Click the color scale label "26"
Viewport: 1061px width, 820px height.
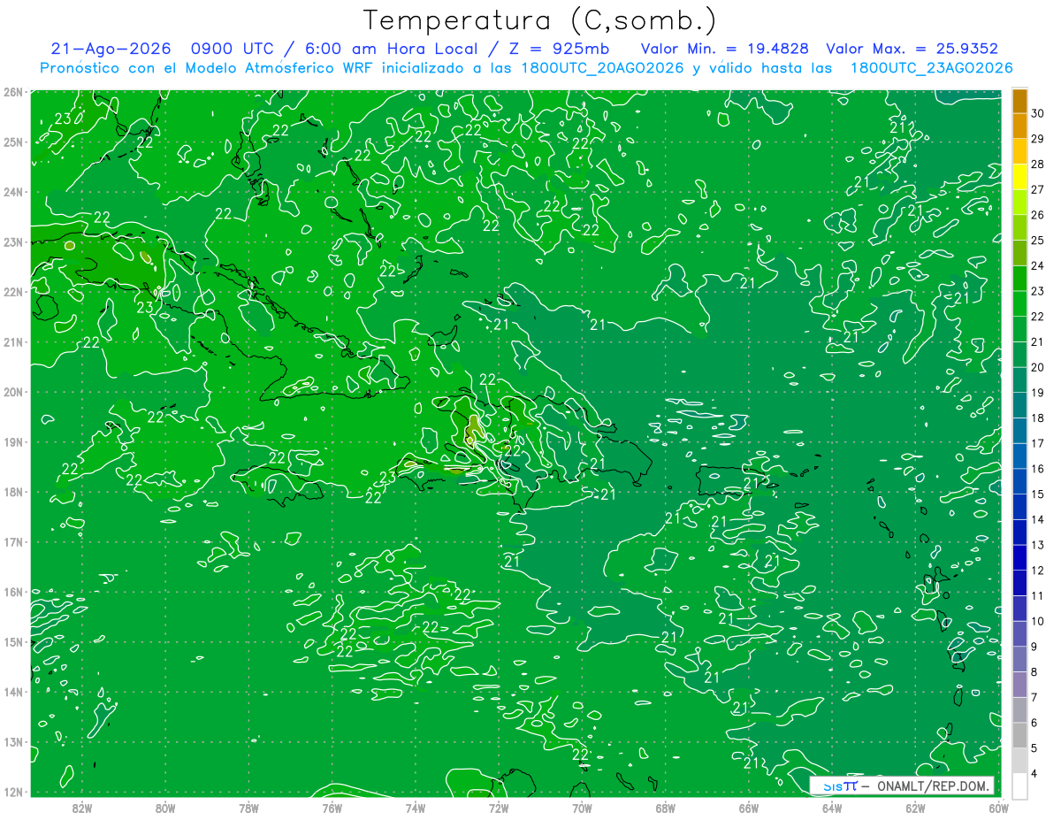1038,215
